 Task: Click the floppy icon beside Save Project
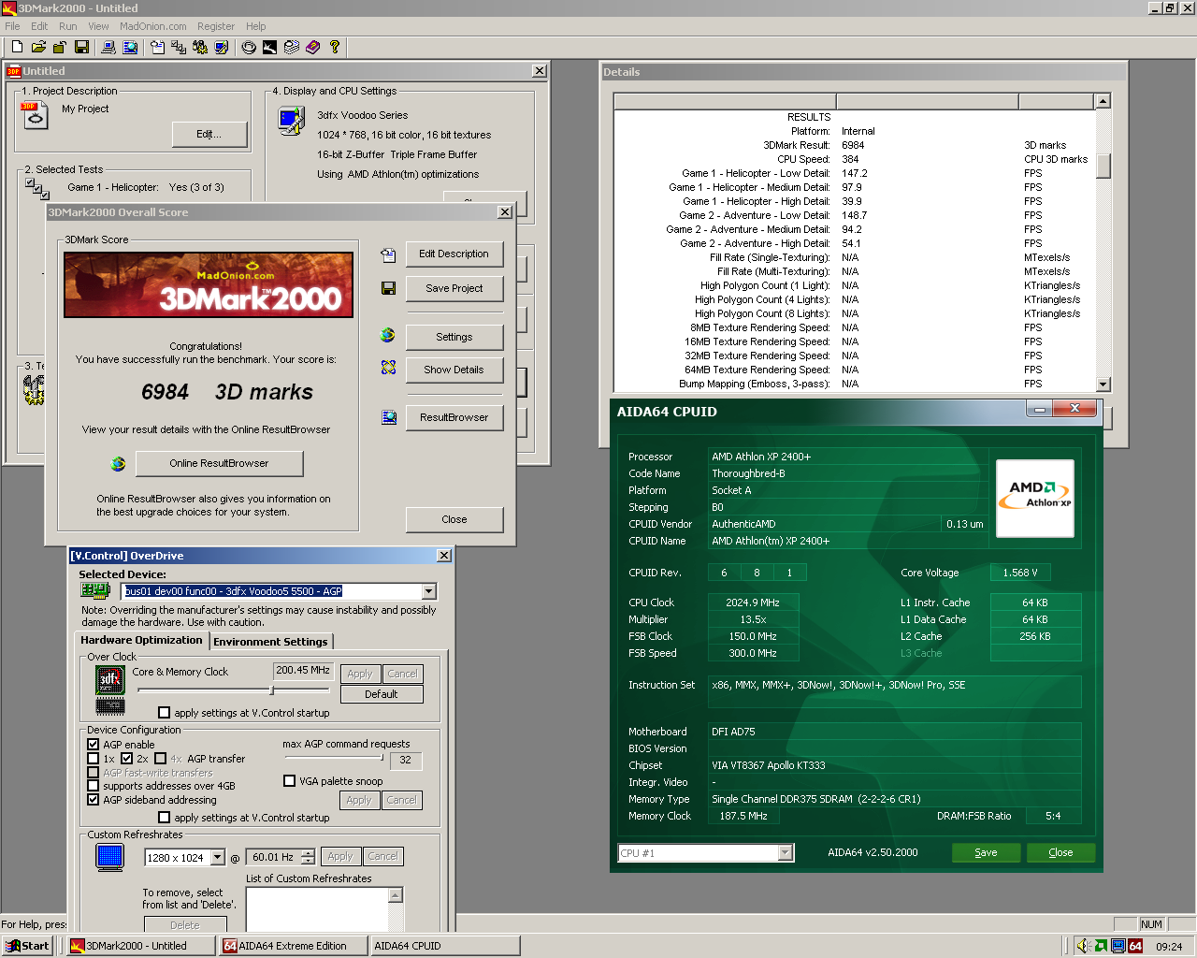coord(388,288)
